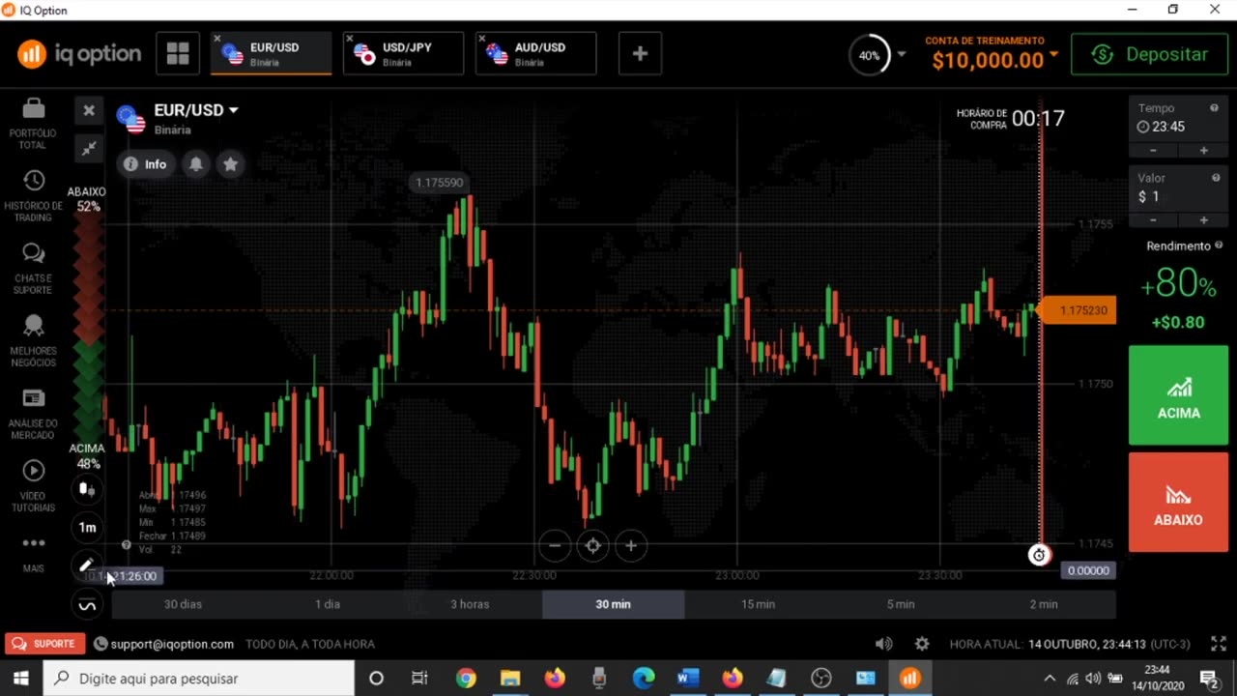Toggle fullscreen icon in status bar
The height and width of the screenshot is (696, 1237).
pyautogui.click(x=1218, y=644)
